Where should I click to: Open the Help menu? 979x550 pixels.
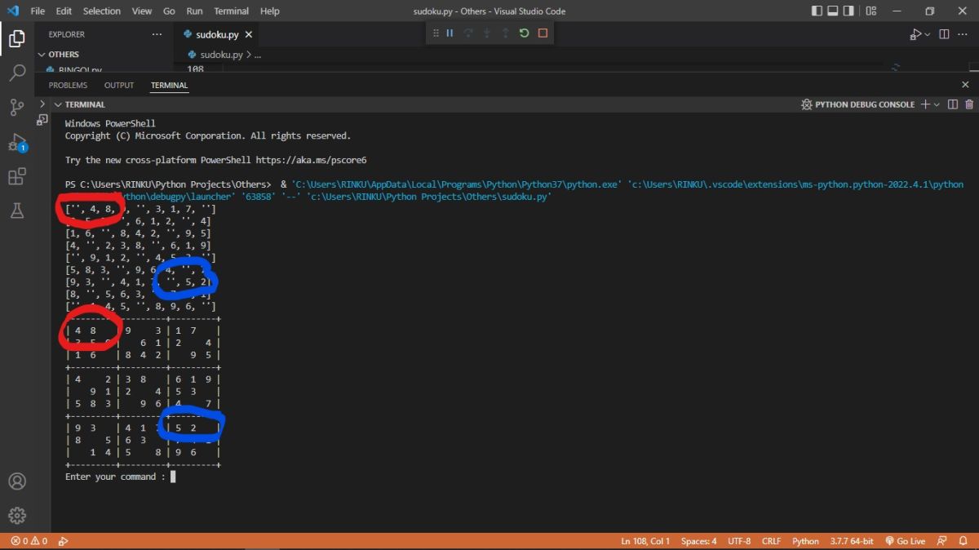269,11
